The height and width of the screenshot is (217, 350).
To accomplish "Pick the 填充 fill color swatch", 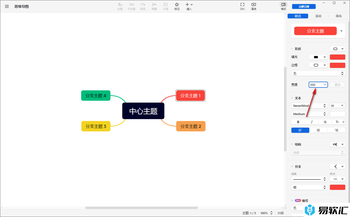I will (x=337, y=57).
